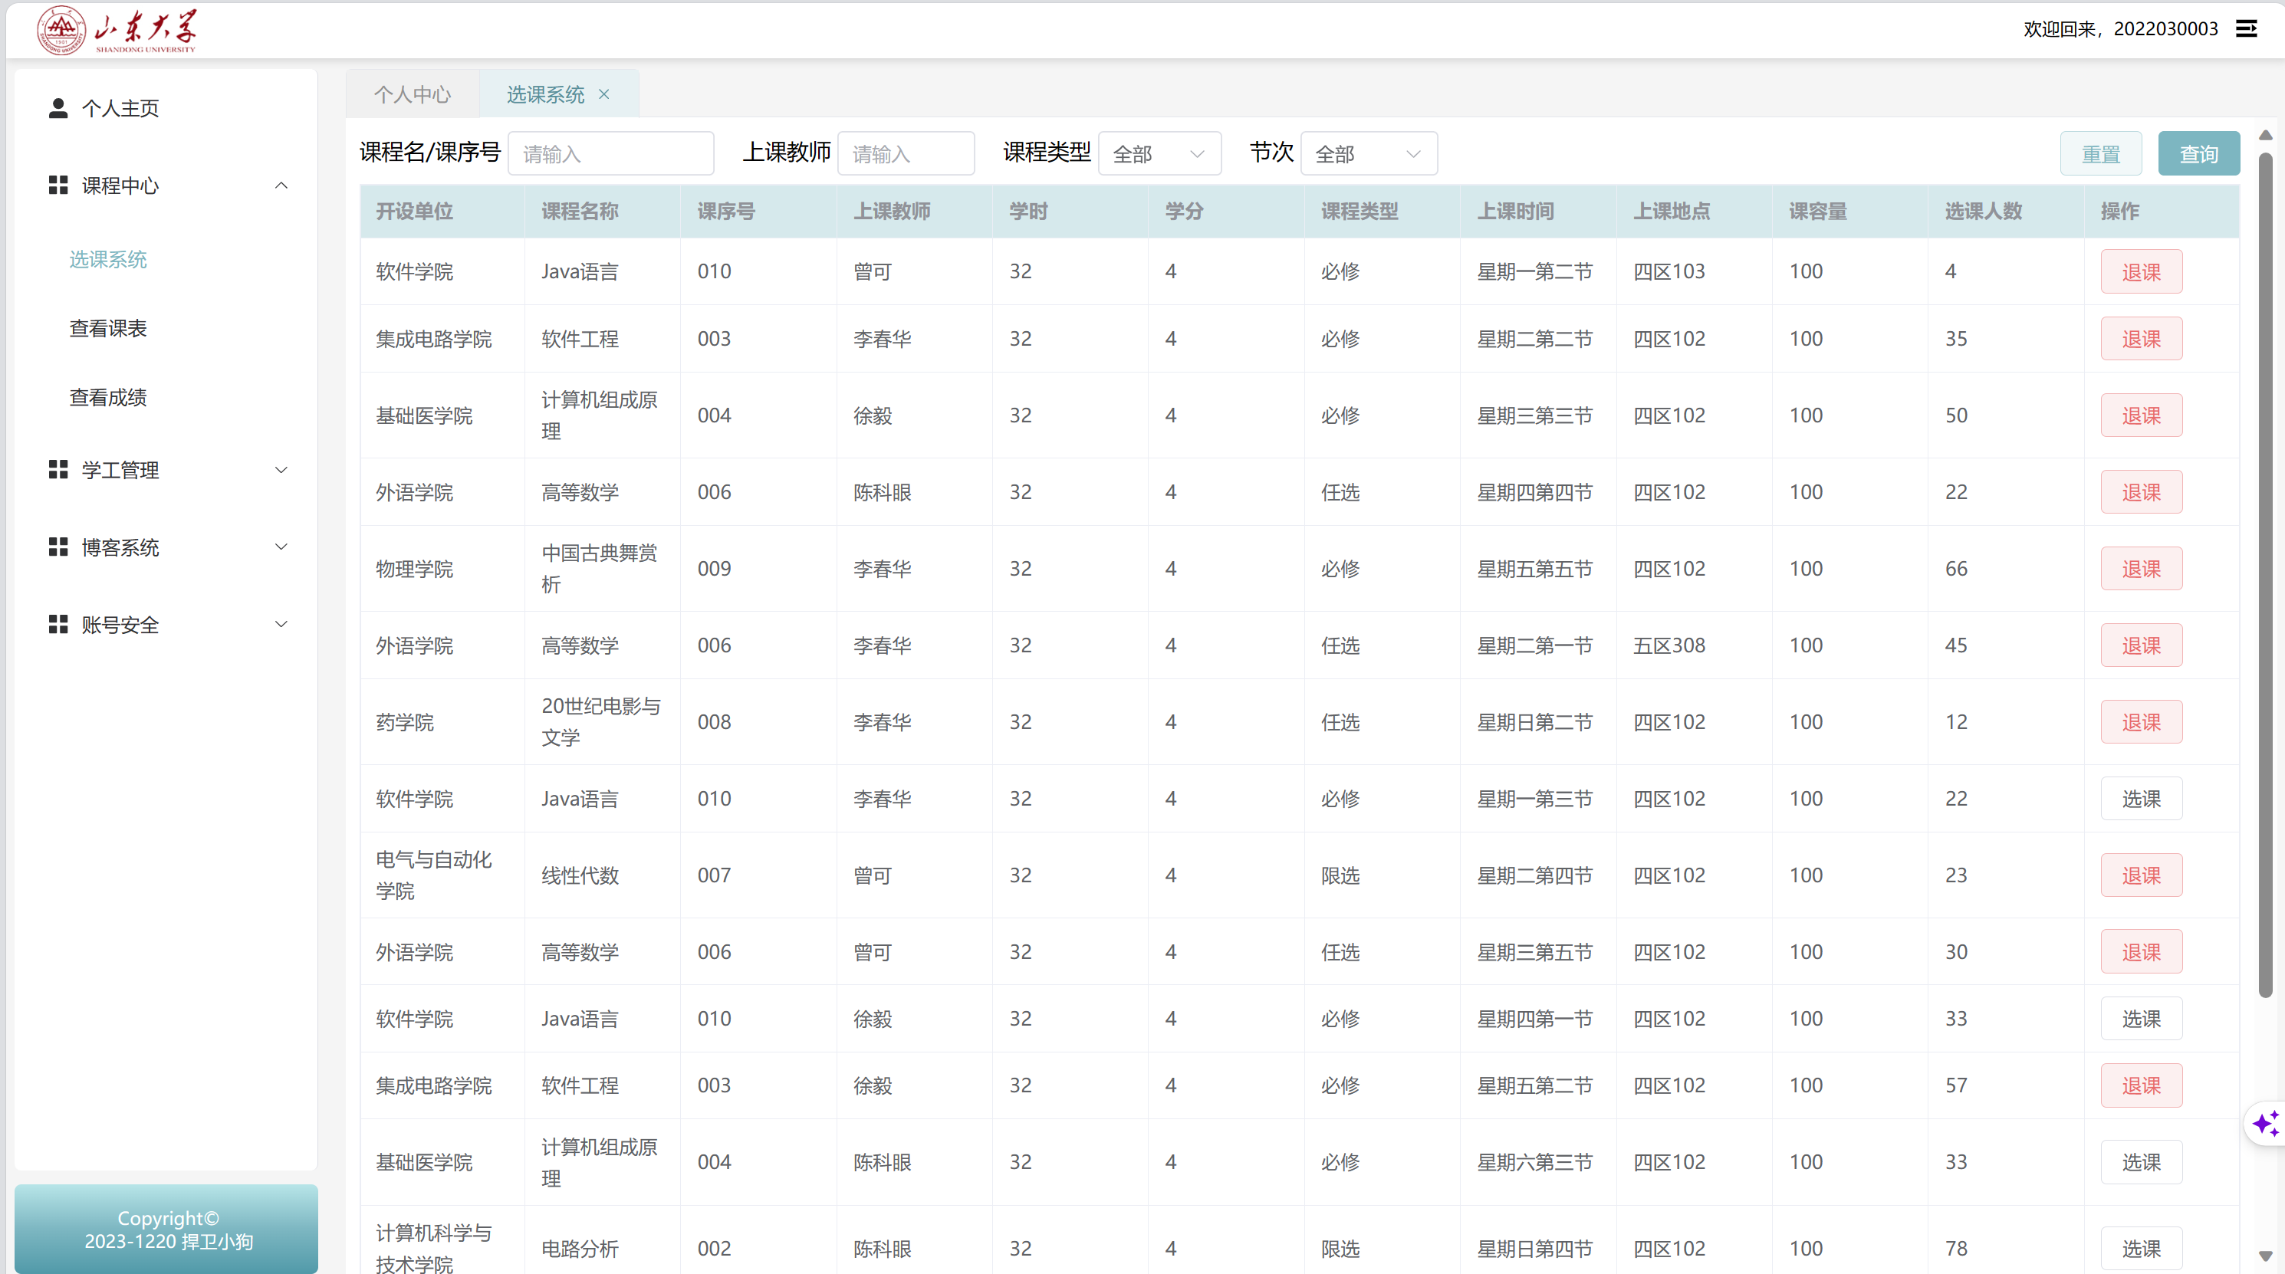Drop 软件工程 taught by 李春华
Viewport: 2285px width, 1274px height.
[2140, 339]
